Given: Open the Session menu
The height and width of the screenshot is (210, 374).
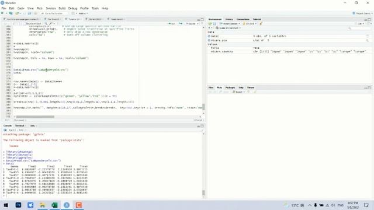Looking at the screenshot, I should pyautogui.click(x=51, y=8).
